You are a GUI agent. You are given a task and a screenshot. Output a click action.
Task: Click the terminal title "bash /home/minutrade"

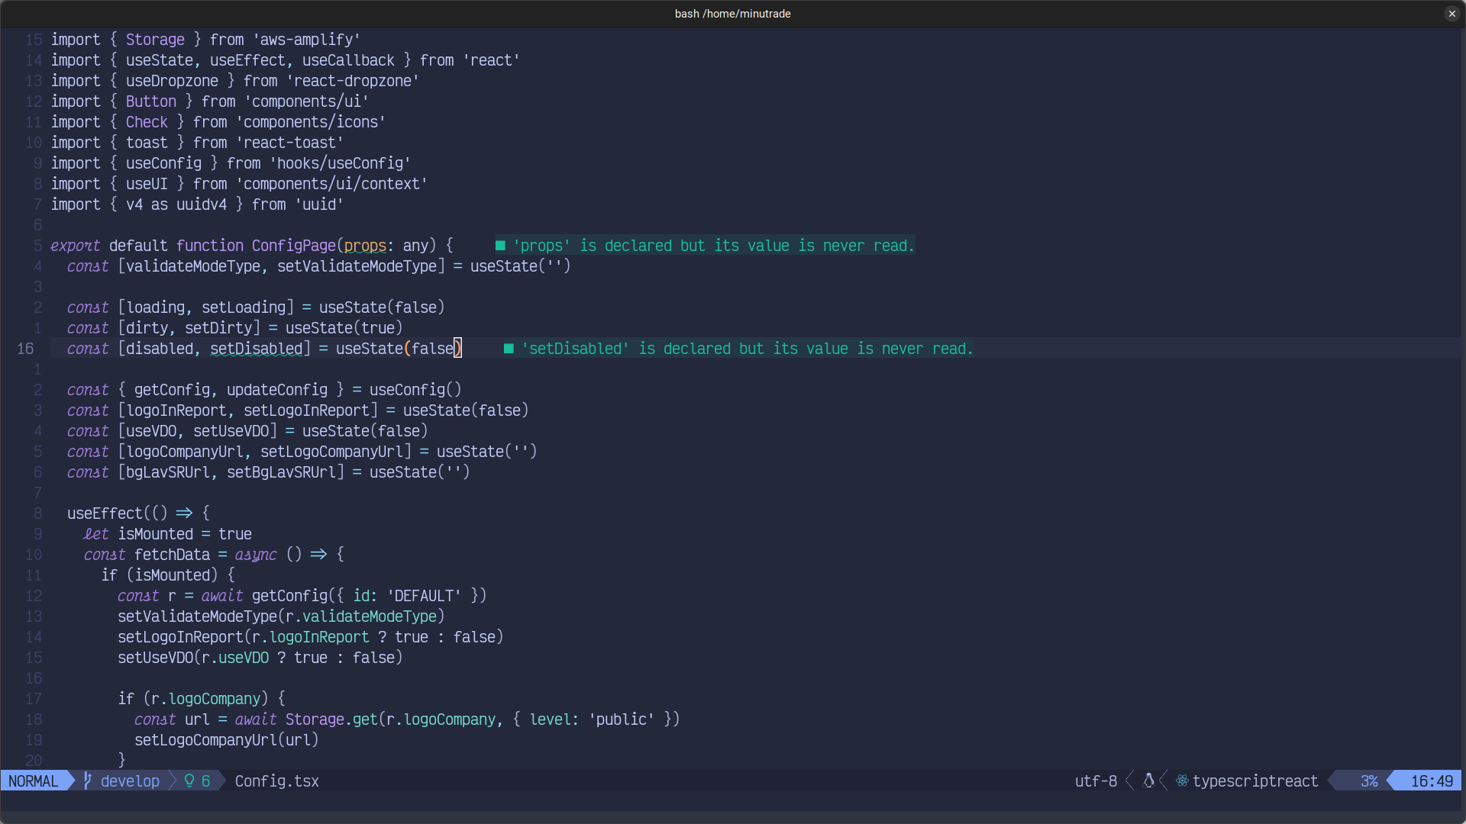click(732, 13)
